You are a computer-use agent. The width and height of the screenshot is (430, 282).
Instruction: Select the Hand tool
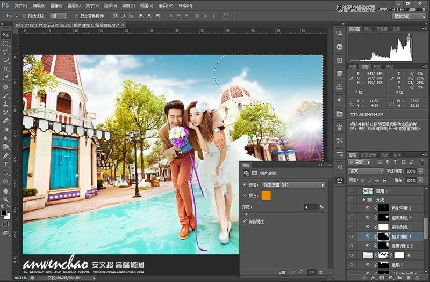[5, 191]
